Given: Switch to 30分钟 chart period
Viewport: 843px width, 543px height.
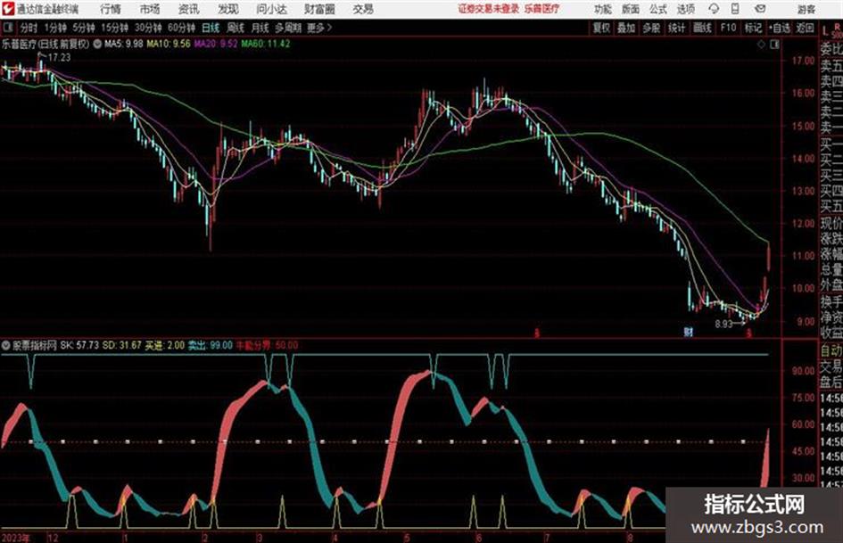Looking at the screenshot, I should coord(148,28).
